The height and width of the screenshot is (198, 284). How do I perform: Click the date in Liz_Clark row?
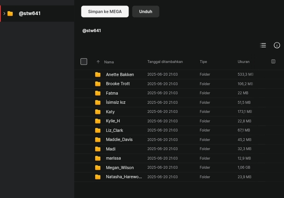pyautogui.click(x=163, y=130)
